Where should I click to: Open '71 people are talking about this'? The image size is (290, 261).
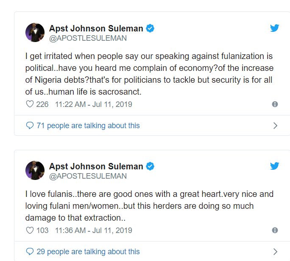tap(88, 126)
